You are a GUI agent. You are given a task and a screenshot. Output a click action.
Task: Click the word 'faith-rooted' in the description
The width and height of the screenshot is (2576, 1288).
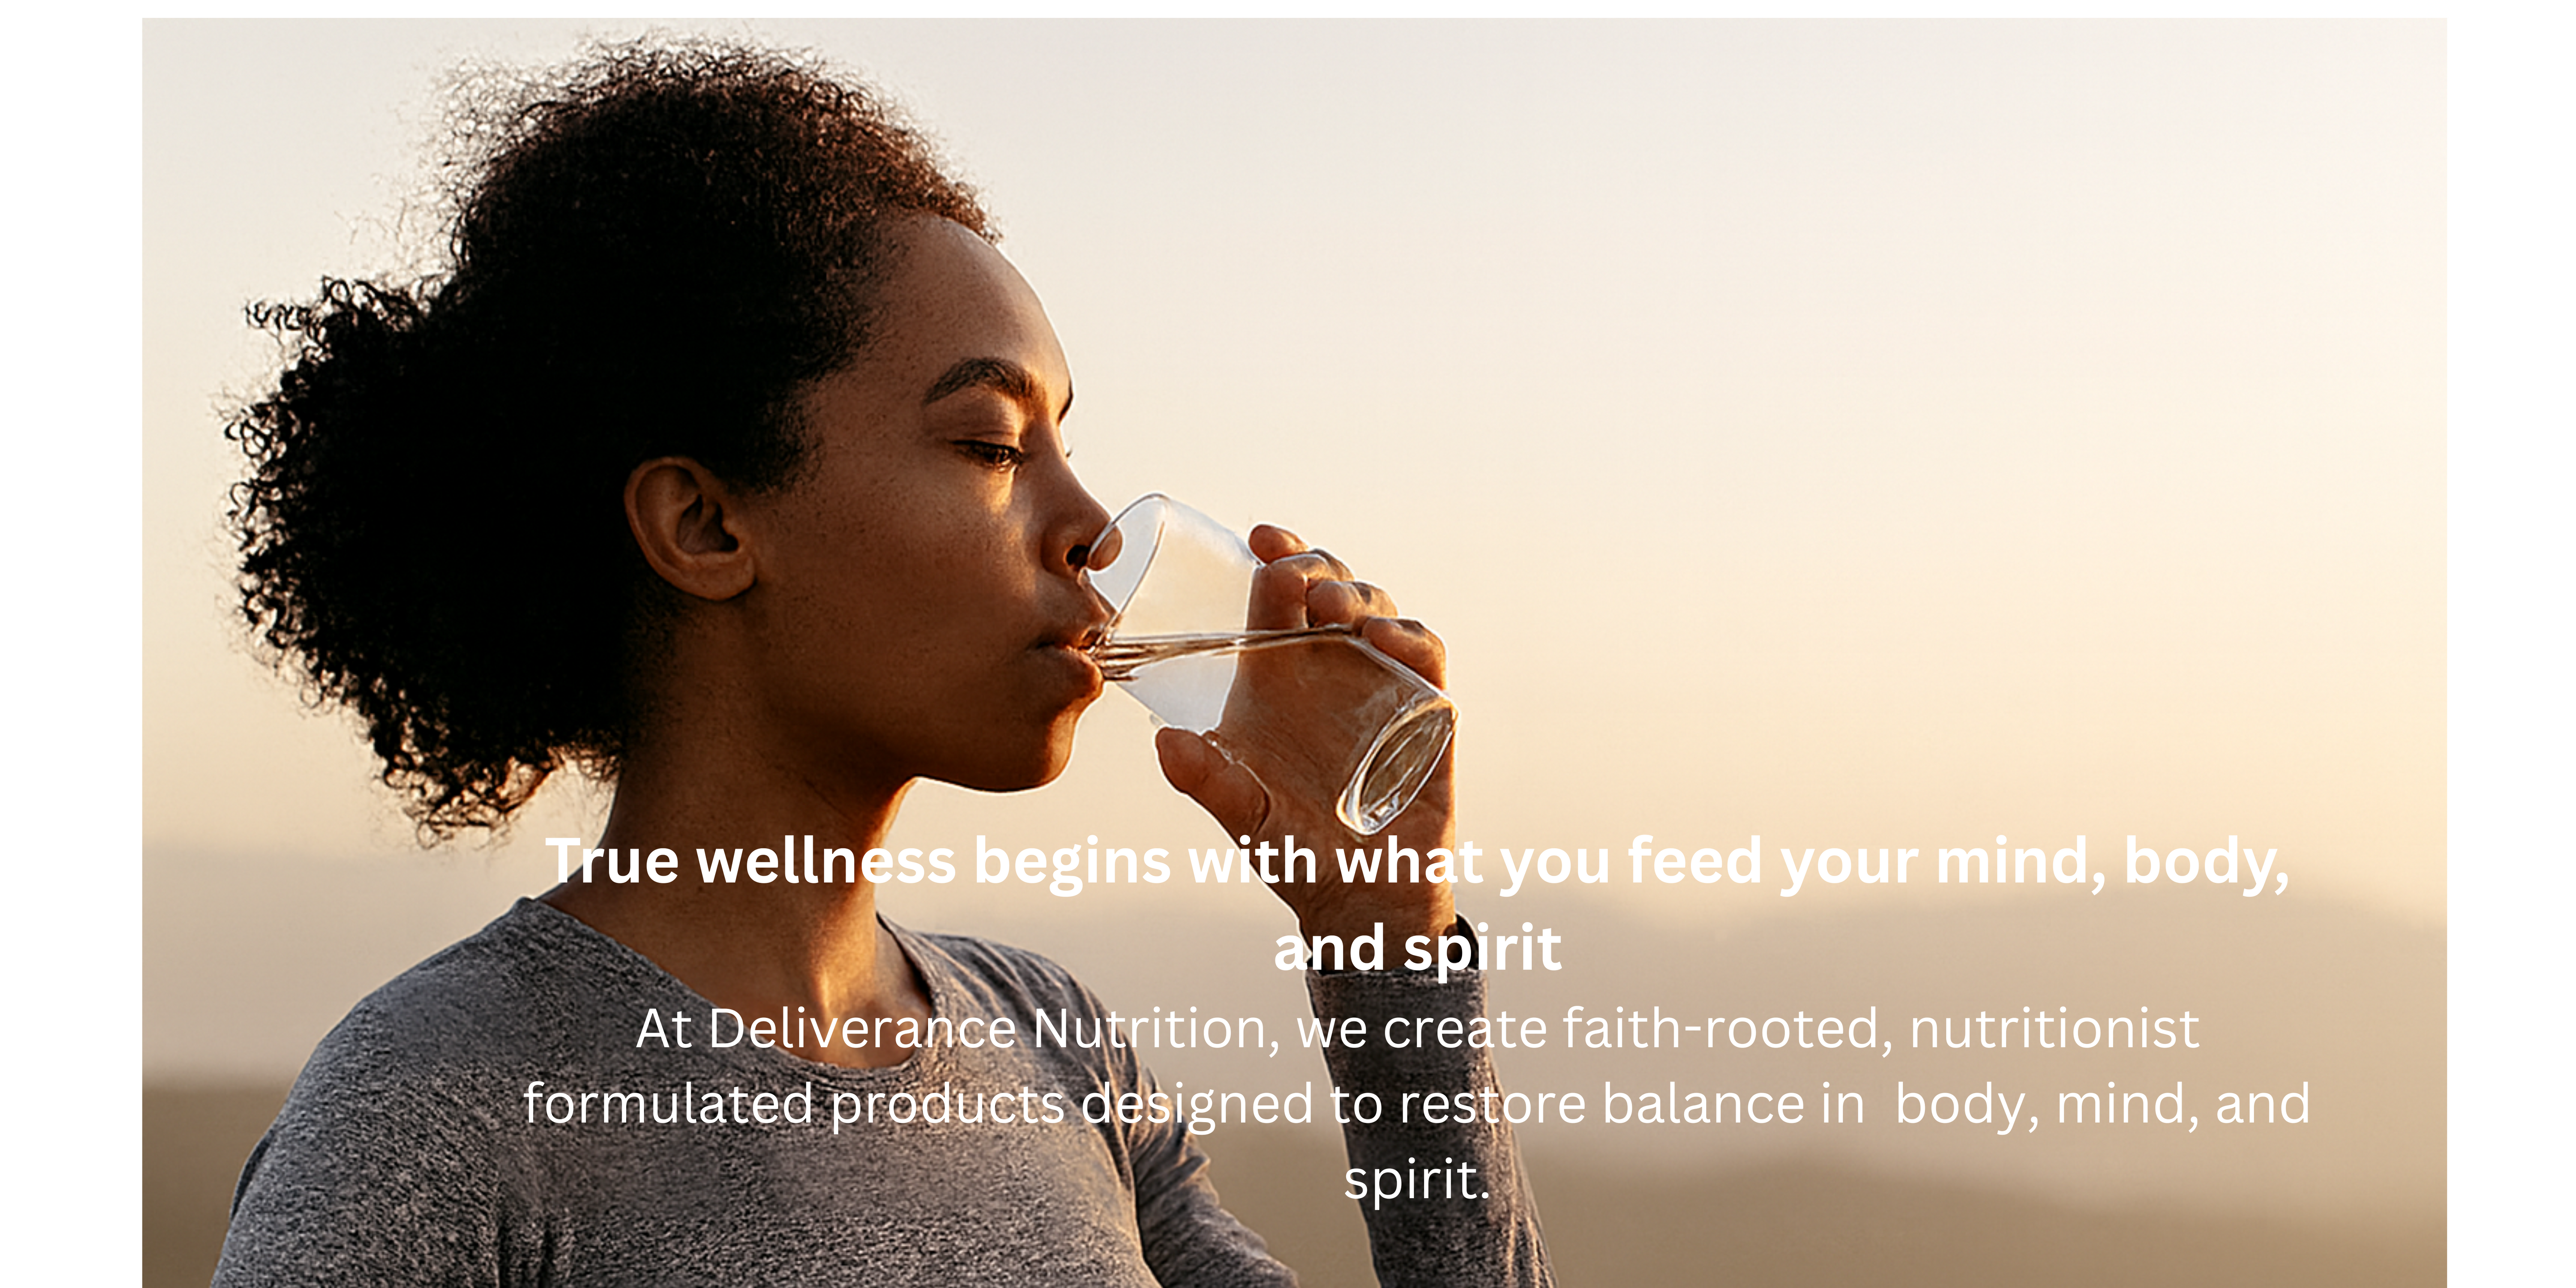[x=1720, y=1030]
